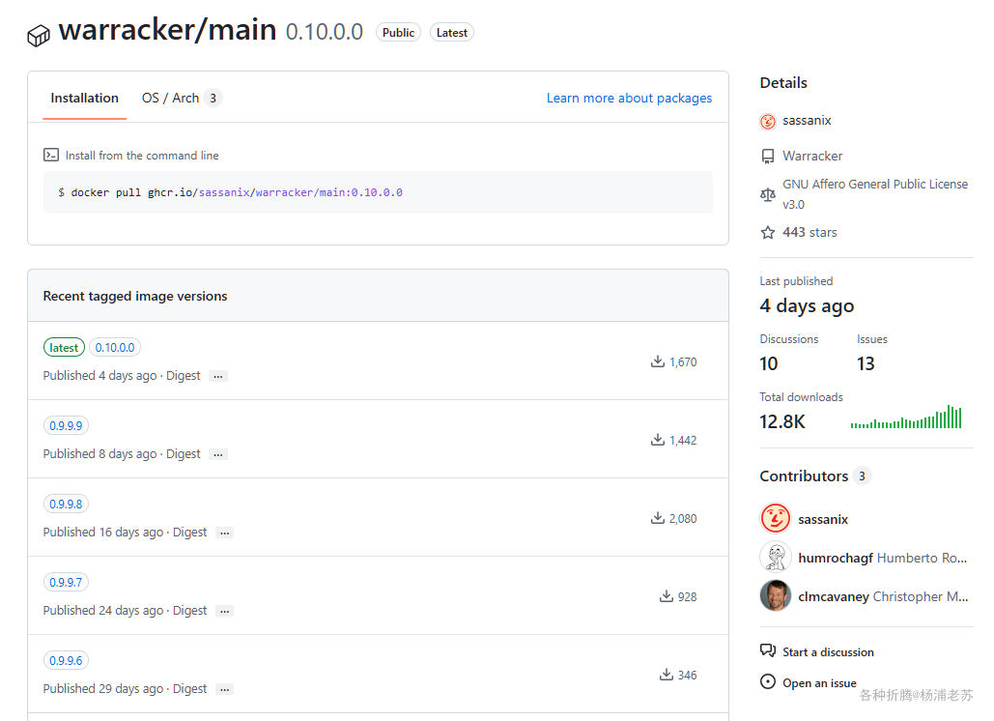The width and height of the screenshot is (994, 721).
Task: Click the 1,670 download count
Action: [x=683, y=362]
